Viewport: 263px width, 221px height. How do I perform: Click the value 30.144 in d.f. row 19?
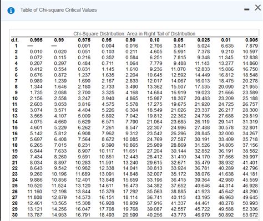point(179,151)
